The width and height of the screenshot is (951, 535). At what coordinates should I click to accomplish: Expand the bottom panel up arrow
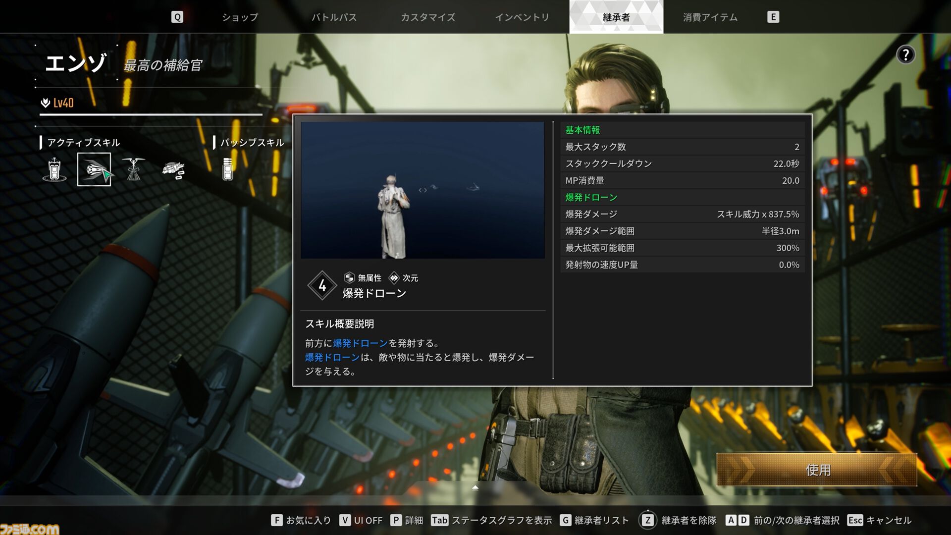tap(475, 487)
